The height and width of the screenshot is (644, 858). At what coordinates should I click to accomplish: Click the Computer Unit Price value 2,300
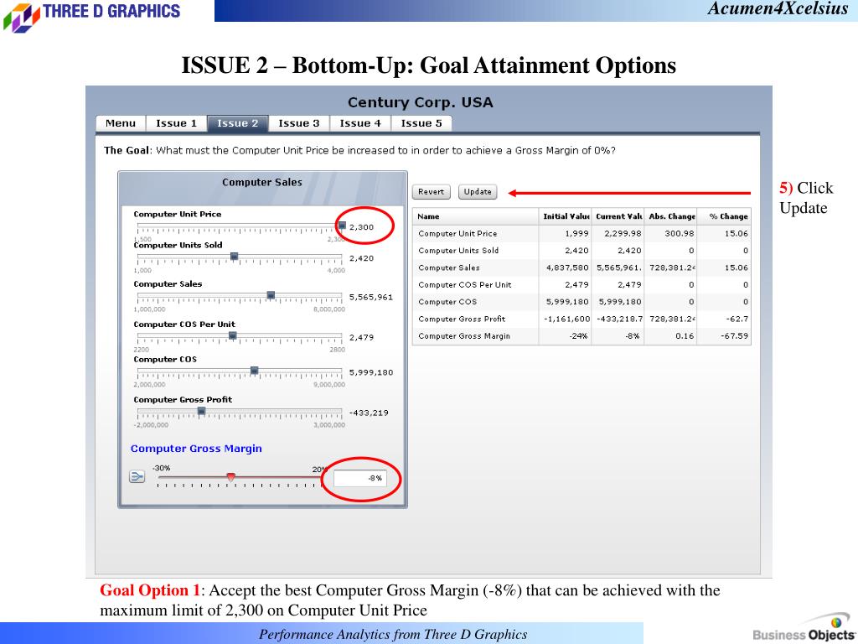pos(361,226)
